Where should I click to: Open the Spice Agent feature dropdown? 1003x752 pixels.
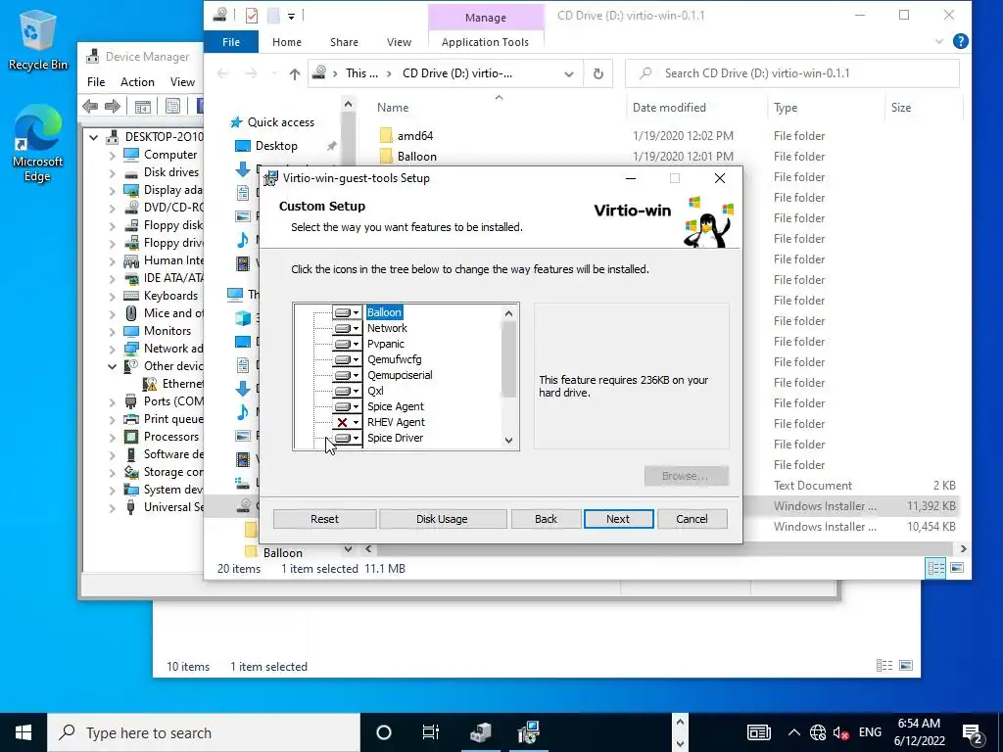point(347,406)
